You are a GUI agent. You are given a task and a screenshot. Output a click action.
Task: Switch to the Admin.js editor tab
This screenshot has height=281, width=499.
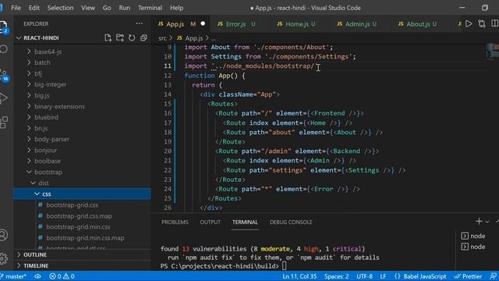click(x=356, y=24)
